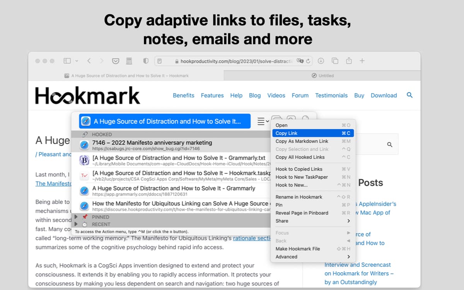464x290 pixels.
Task: Go to the Download page link
Action: [x=384, y=96]
